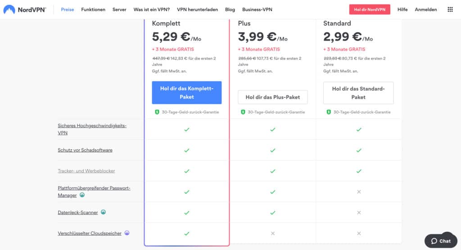
Task: Open Was ist ein VPN? menu
Action: point(151,9)
